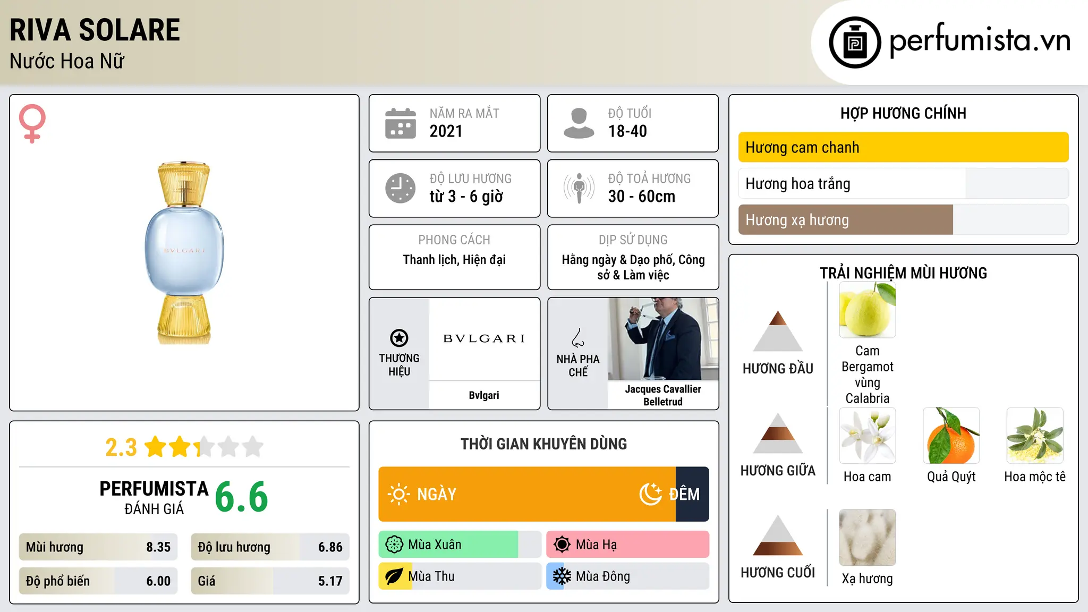Click the Hương giữa pyramid icon
Viewport: 1088px width, 612px height.
coord(778,433)
